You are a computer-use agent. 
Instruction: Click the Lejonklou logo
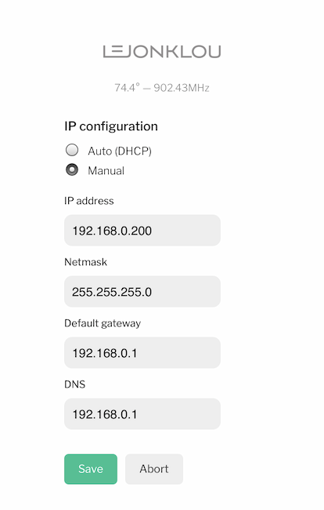pos(162,52)
